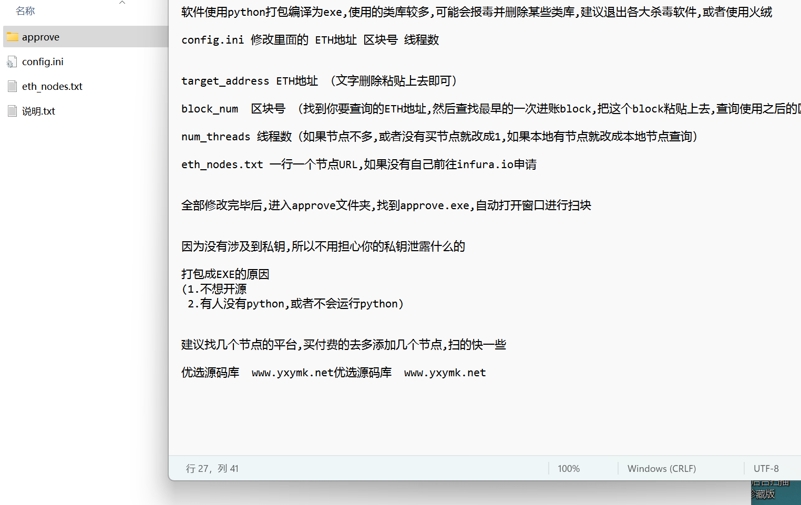Select the 说明.txt file name
Image resolution: width=801 pixels, height=505 pixels.
pyautogui.click(x=38, y=111)
